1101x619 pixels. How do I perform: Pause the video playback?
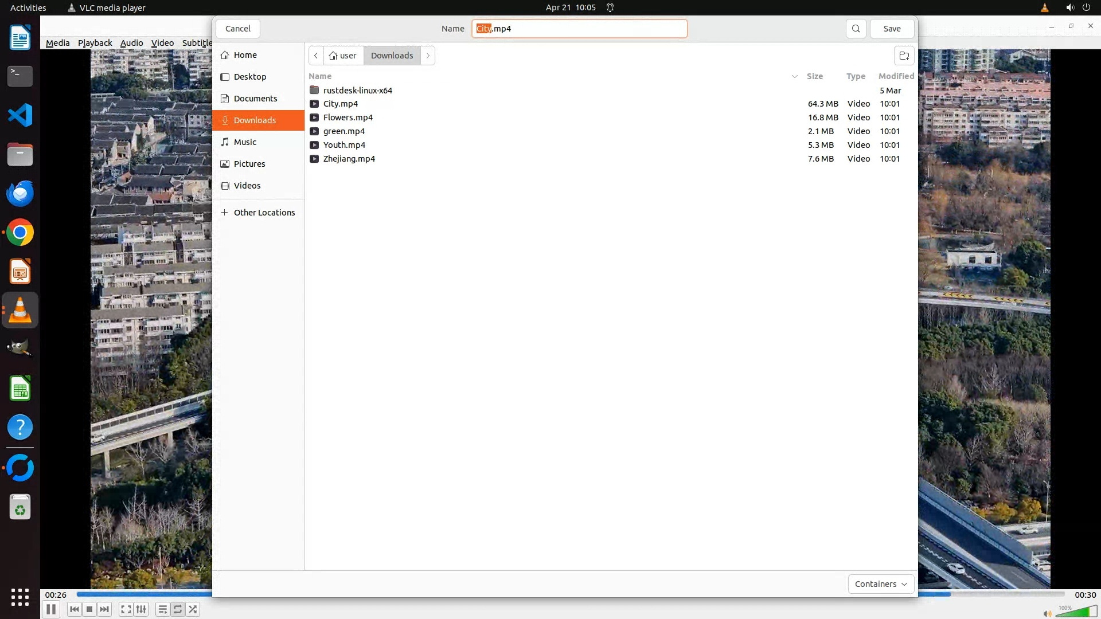click(51, 609)
